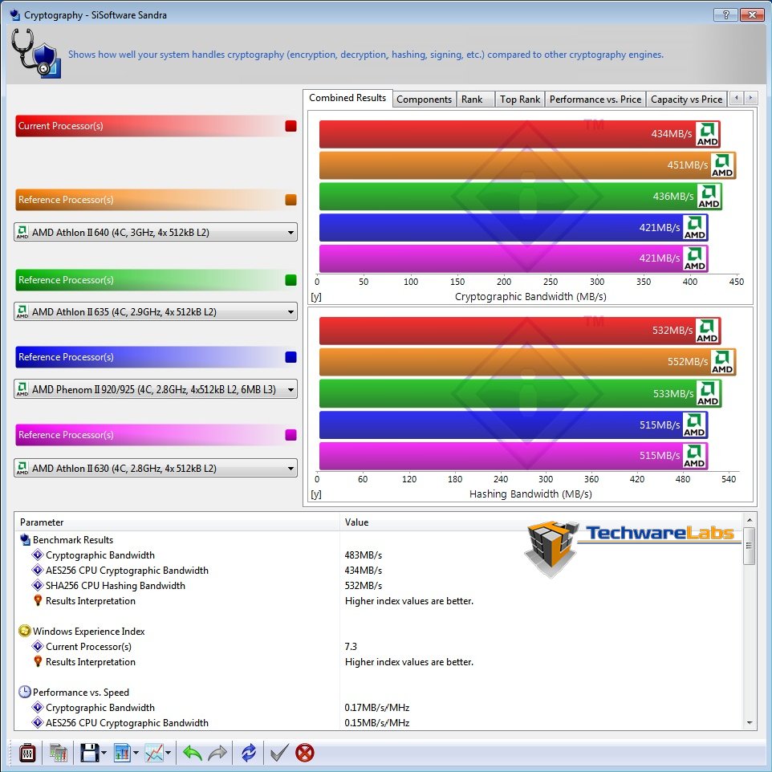Viewport: 772px width, 772px height.
Task: Click the results list scroll down arrow
Action: point(750,723)
